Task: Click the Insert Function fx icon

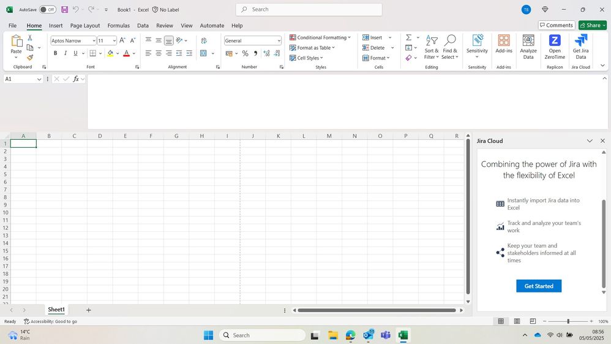Action: click(x=76, y=79)
